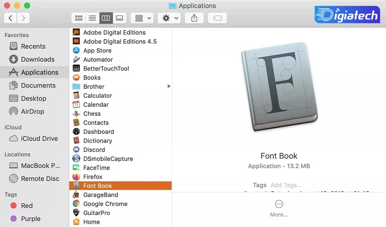Click the Font Book name in preview
The width and height of the screenshot is (386, 227).
pos(279,156)
